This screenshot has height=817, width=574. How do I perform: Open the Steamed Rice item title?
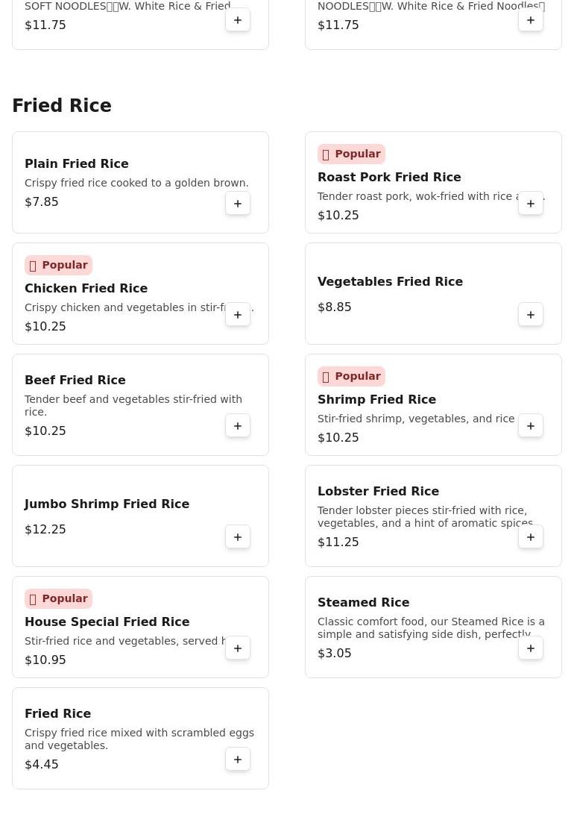tap(363, 602)
